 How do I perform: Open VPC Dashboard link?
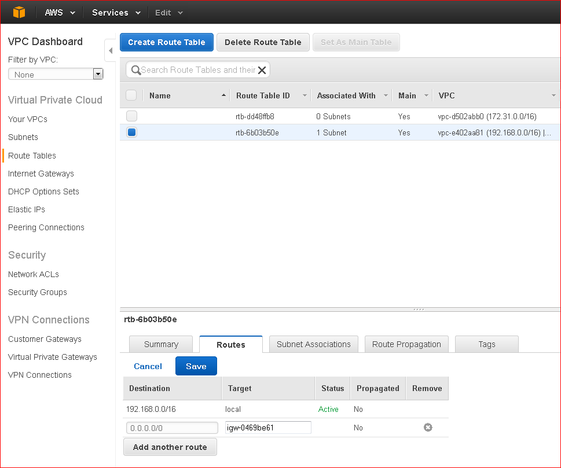click(x=45, y=42)
